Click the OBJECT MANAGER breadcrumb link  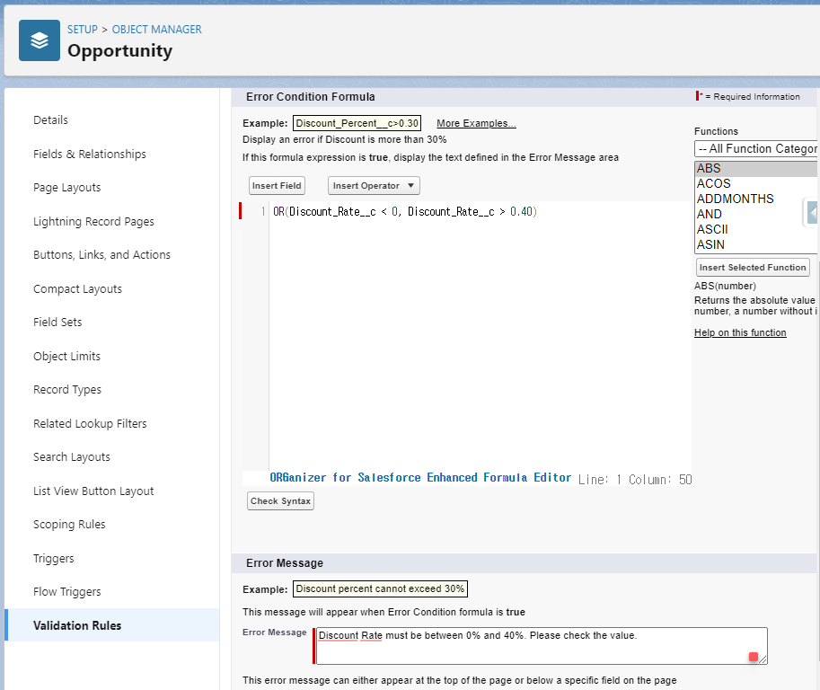tap(156, 30)
